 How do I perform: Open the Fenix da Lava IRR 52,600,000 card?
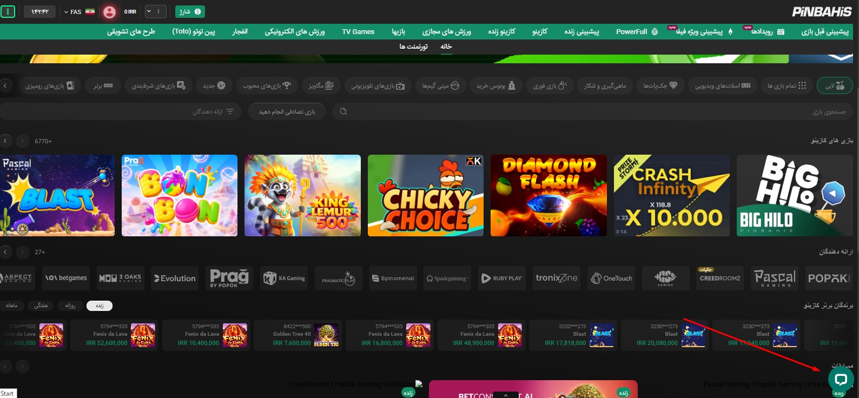114,335
